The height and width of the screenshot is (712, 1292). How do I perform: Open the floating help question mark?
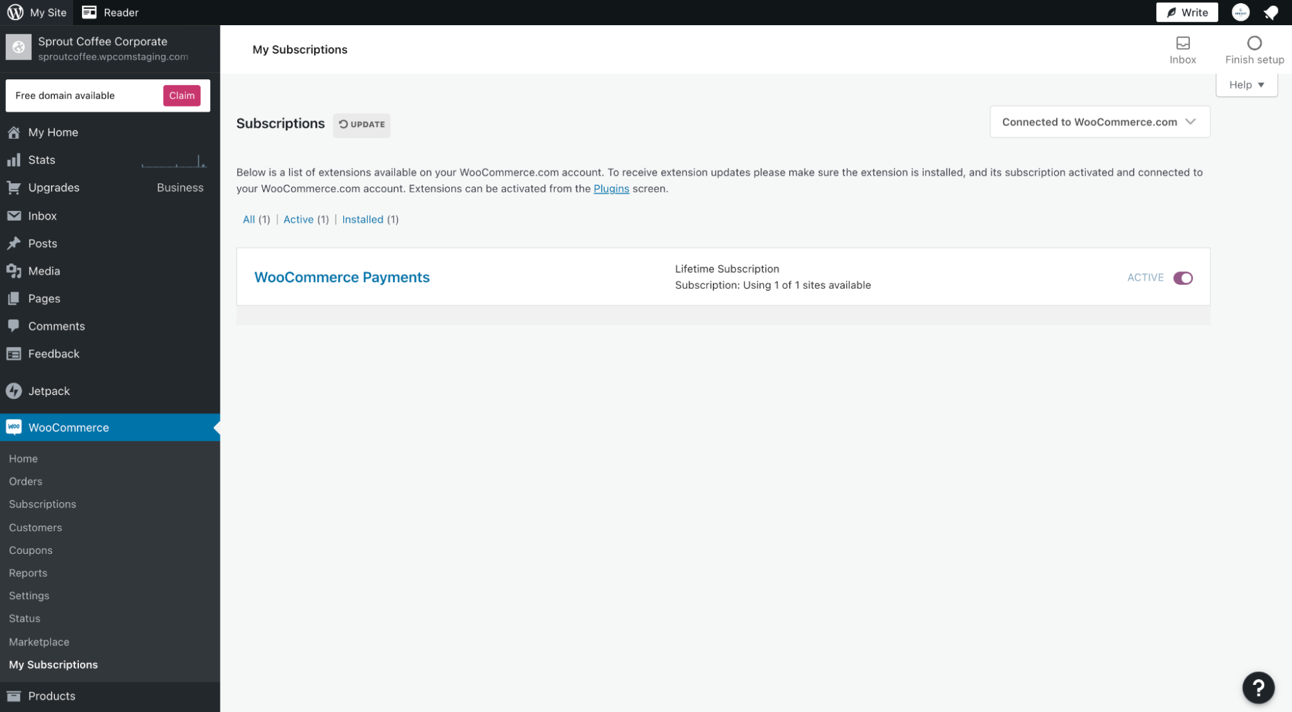(x=1258, y=687)
